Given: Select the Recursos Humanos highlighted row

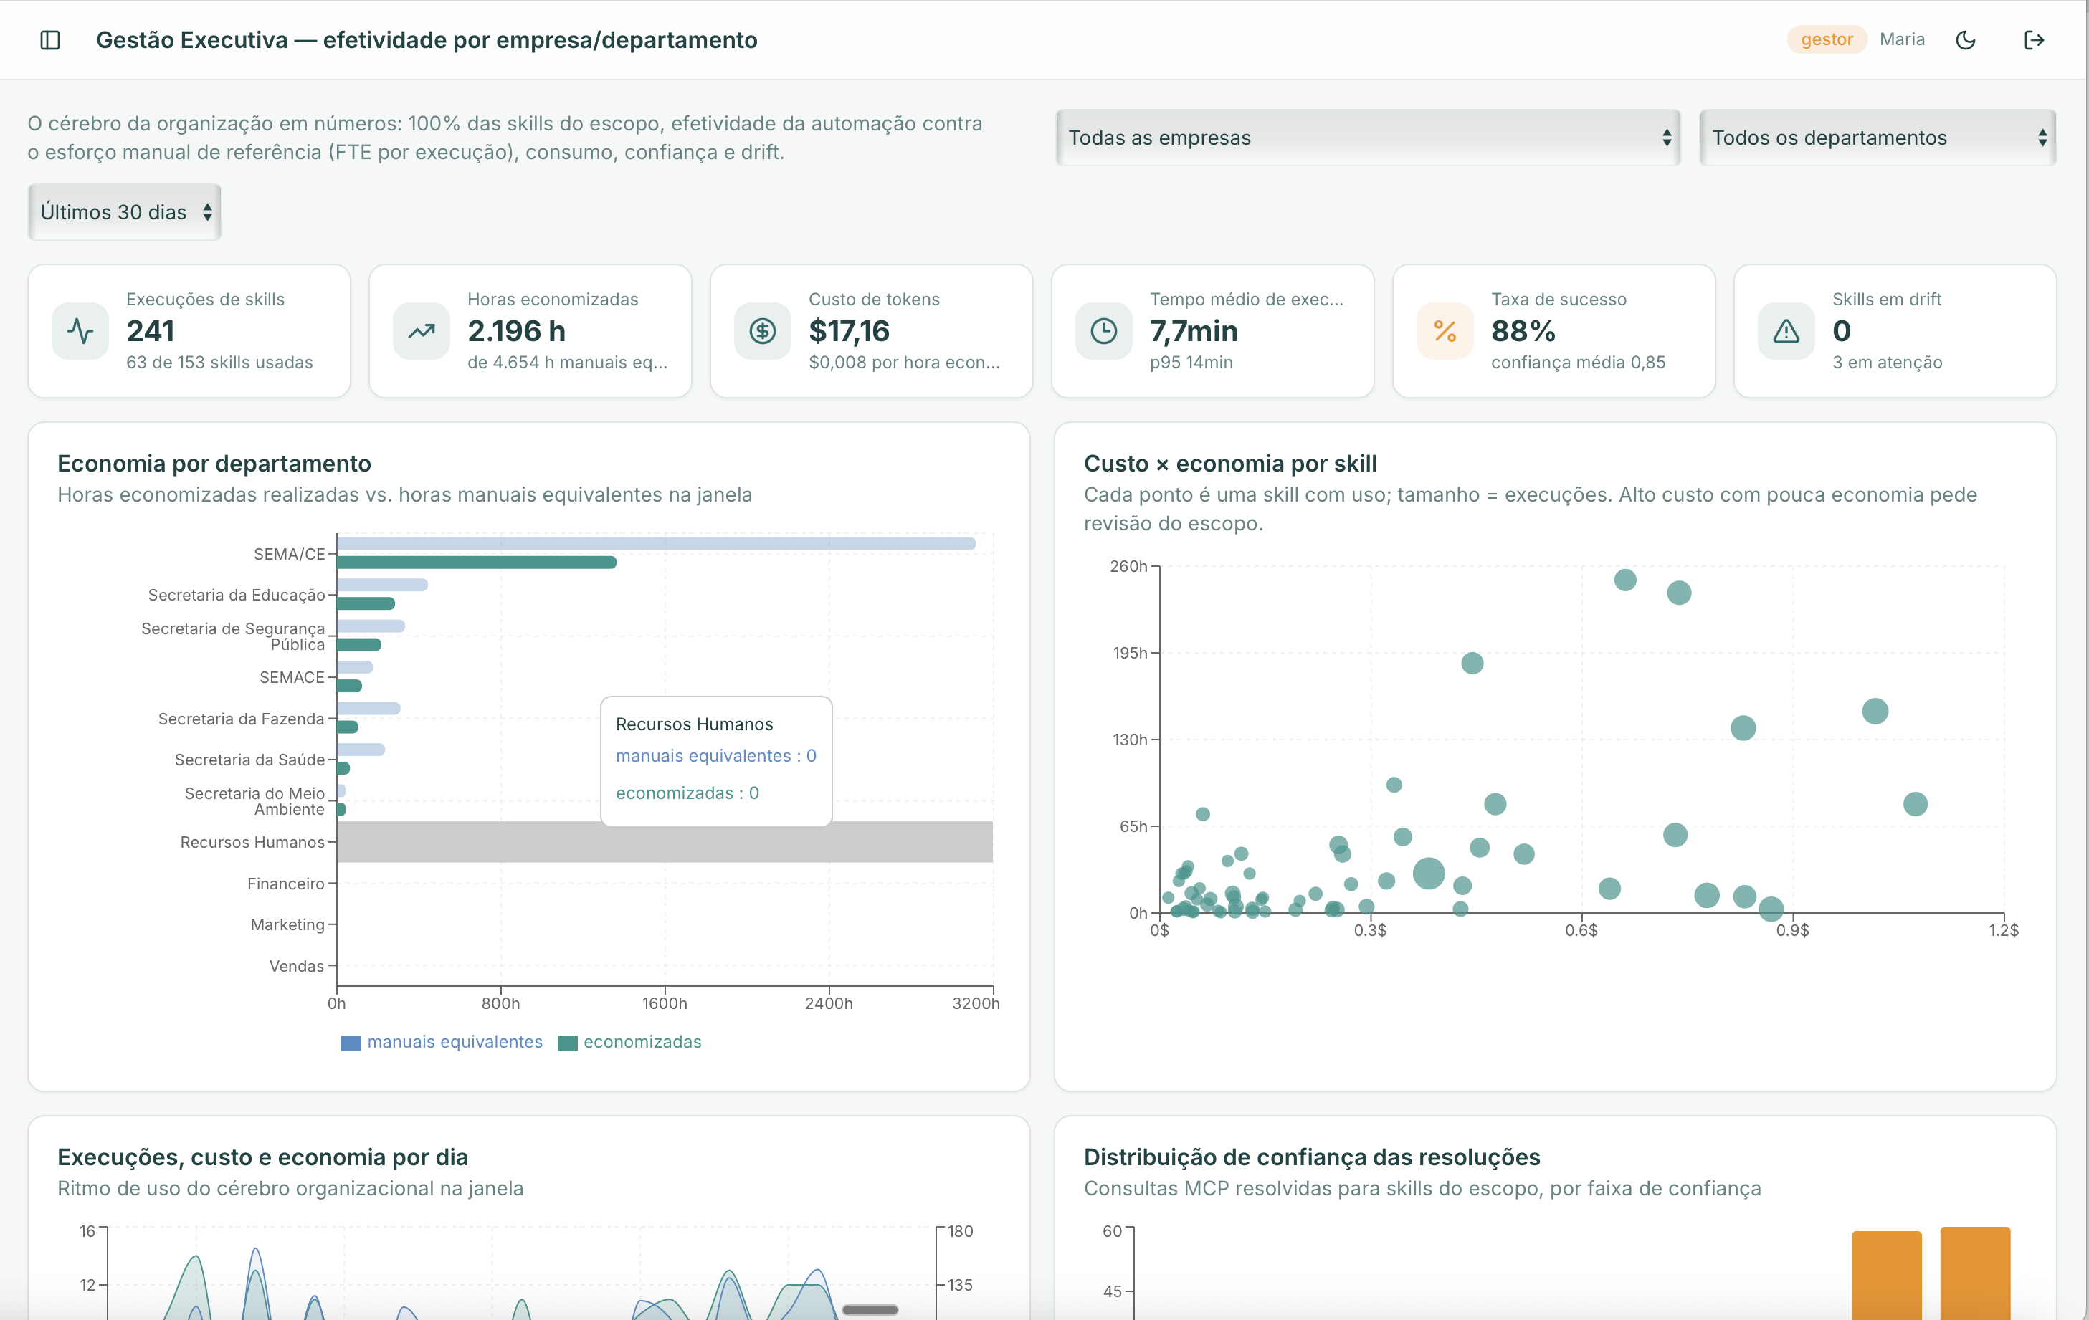Looking at the screenshot, I should click(x=665, y=841).
